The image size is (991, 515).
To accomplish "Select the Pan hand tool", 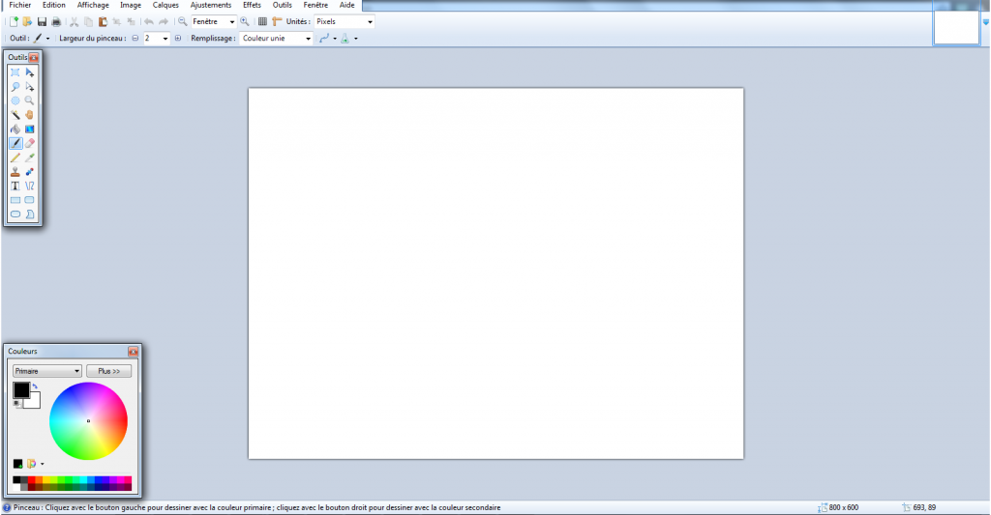I will pyautogui.click(x=30, y=115).
